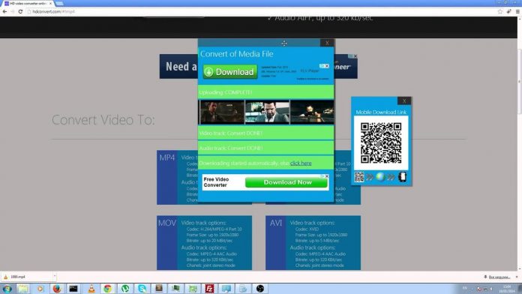Open the Chrome menu icon
Image resolution: width=522 pixels, height=294 pixels.
(517, 11)
